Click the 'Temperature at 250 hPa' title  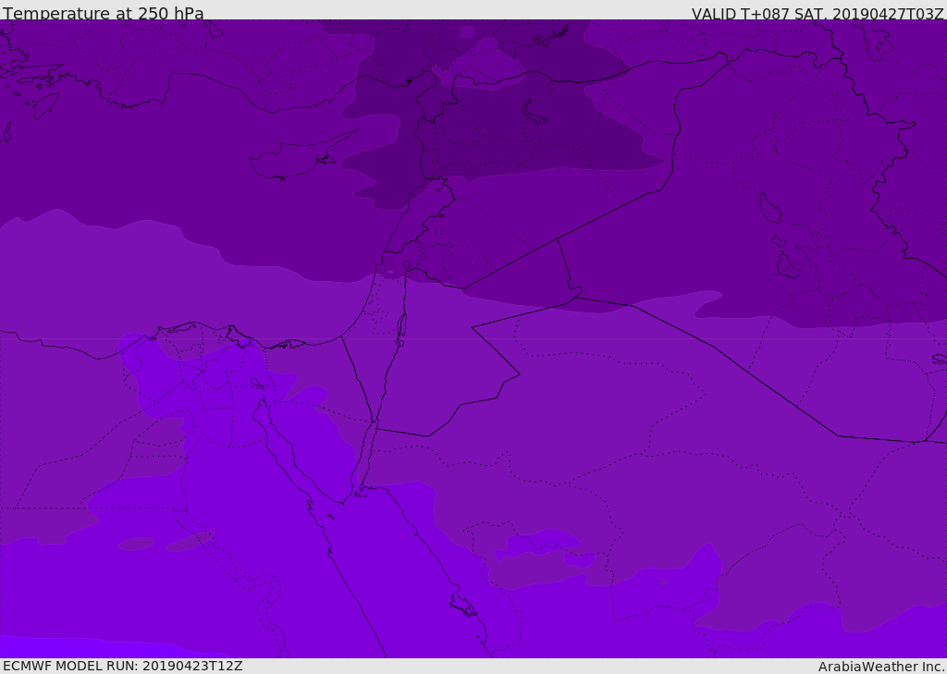click(104, 13)
